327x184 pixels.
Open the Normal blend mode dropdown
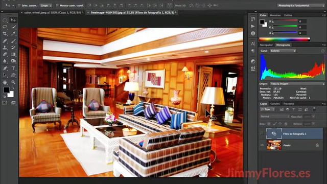[x=274, y=117]
